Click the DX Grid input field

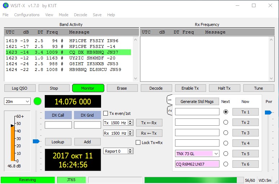click(87, 125)
